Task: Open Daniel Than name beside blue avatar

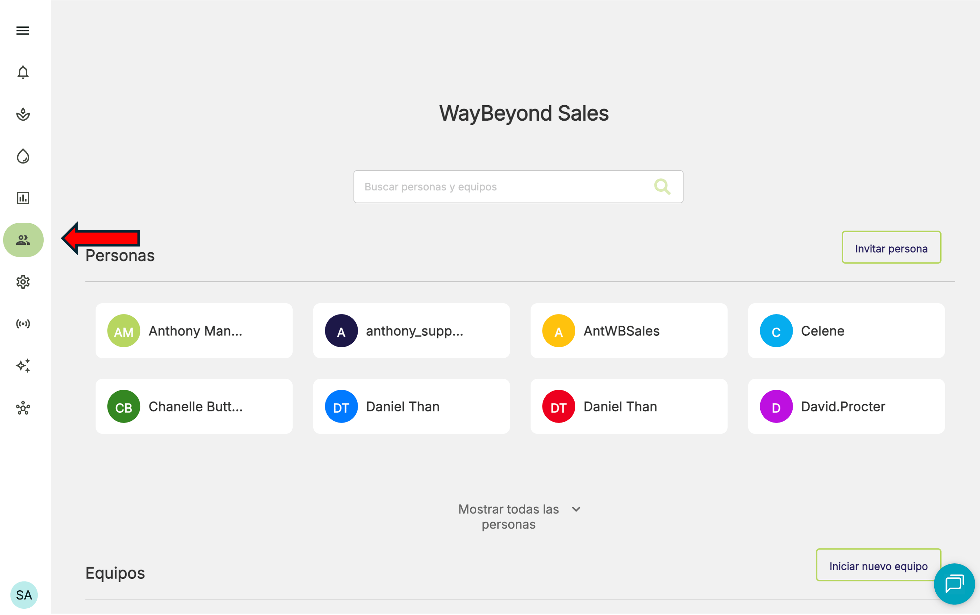Action: point(403,407)
